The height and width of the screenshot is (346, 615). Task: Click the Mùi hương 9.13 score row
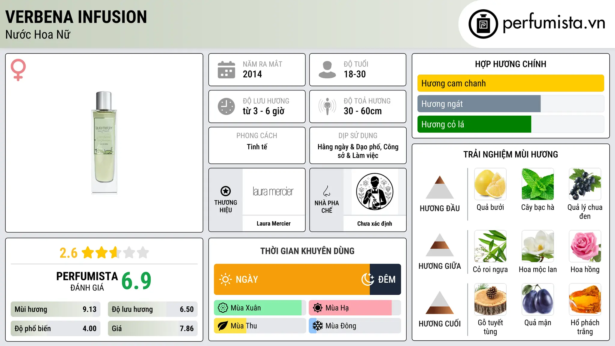tap(56, 309)
